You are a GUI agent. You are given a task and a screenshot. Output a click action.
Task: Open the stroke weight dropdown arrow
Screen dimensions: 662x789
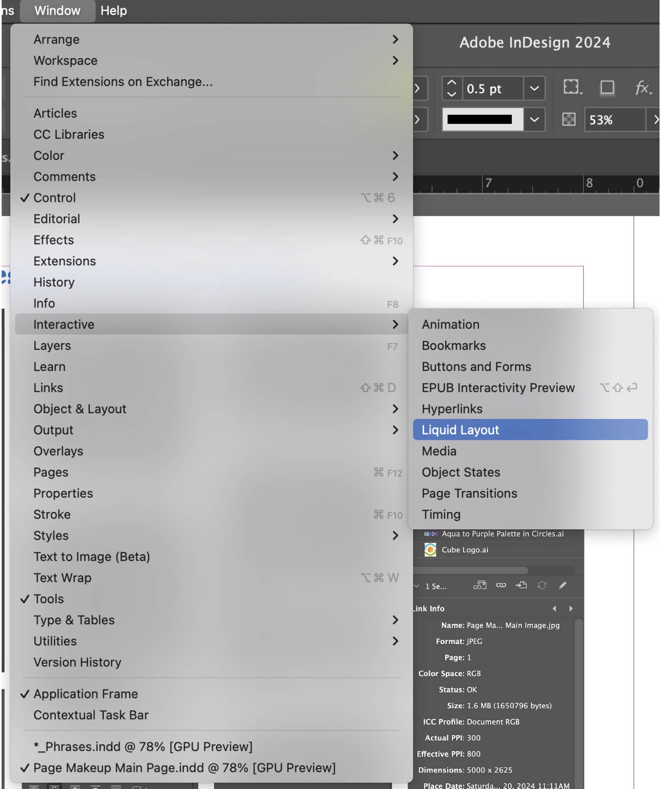pyautogui.click(x=534, y=89)
